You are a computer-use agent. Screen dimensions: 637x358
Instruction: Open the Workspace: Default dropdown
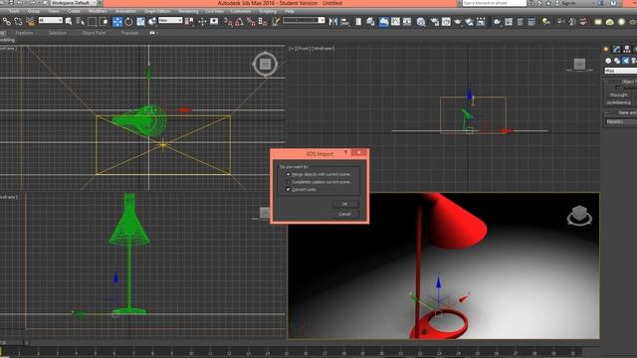click(74, 3)
